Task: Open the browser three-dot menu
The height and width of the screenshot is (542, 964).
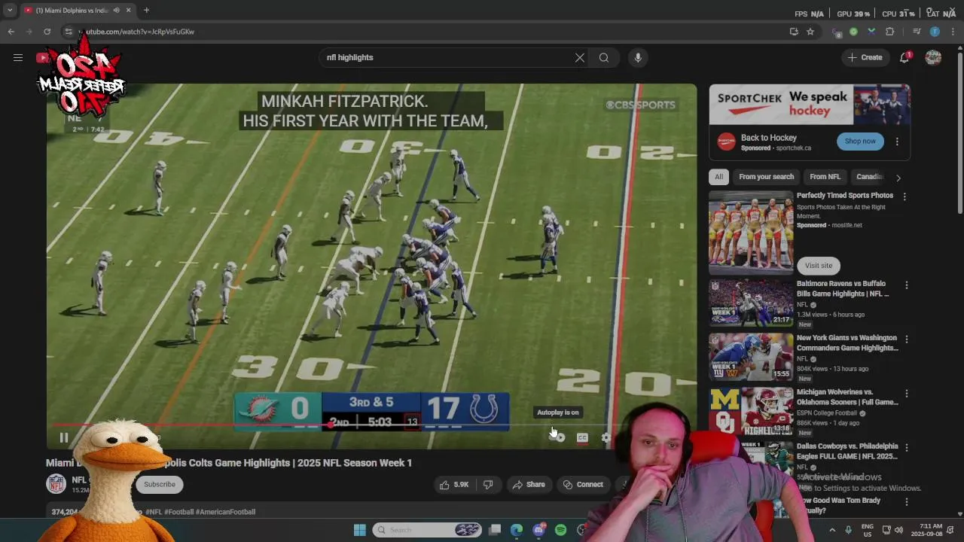Action: (x=953, y=32)
